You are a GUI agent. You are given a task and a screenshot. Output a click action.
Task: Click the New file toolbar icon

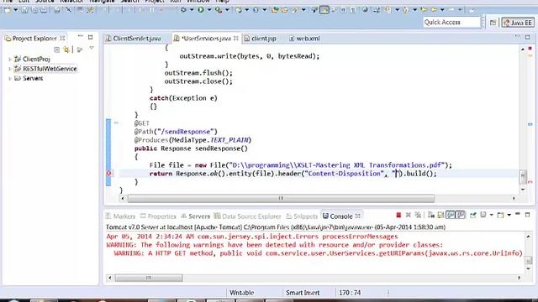pyautogui.click(x=8, y=10)
